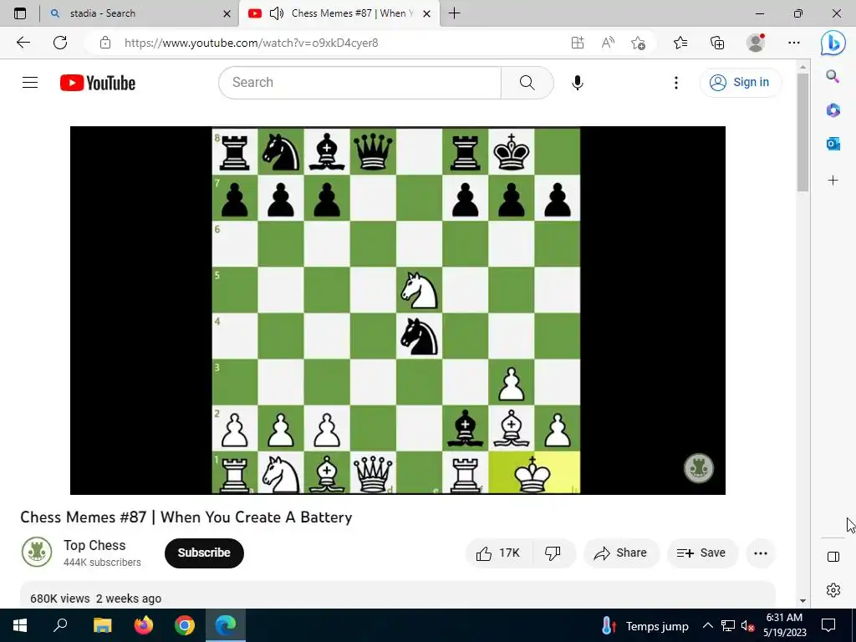Open browser Collections
856x642 pixels.
pyautogui.click(x=717, y=43)
